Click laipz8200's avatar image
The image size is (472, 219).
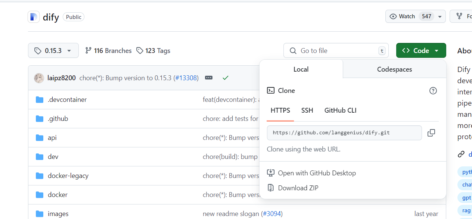click(x=39, y=78)
